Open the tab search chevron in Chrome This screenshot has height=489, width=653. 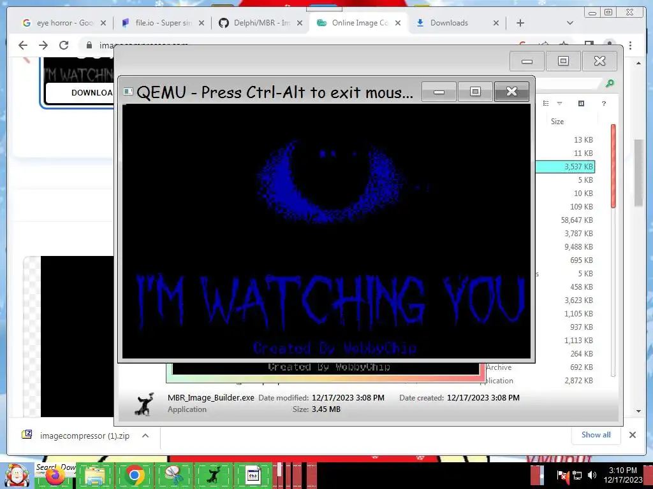(x=570, y=23)
